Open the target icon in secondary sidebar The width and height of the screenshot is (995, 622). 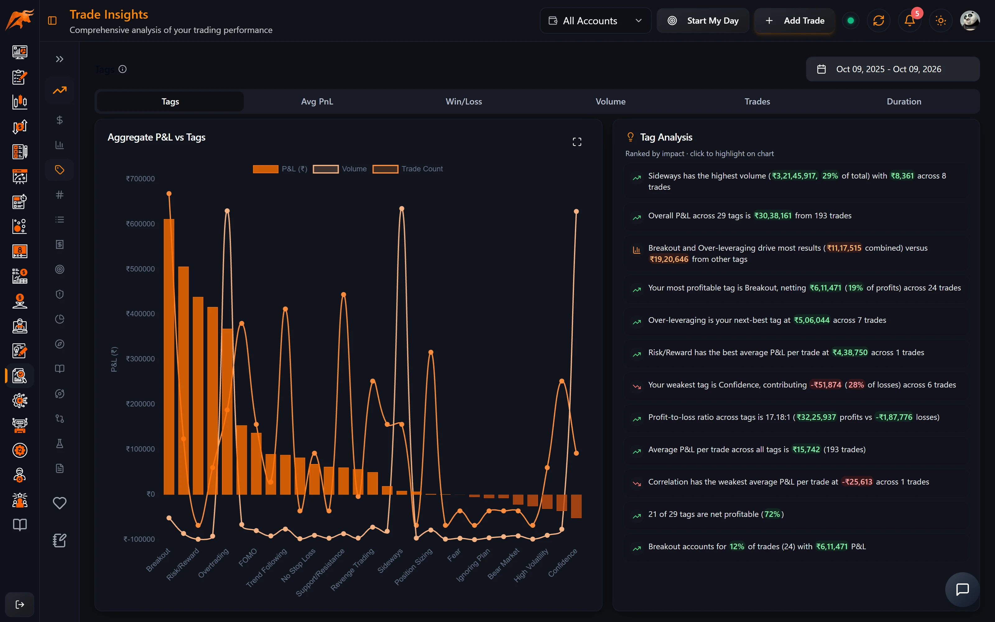pos(60,269)
